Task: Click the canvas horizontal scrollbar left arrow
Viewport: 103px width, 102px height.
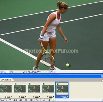Action: (x=54, y=72)
